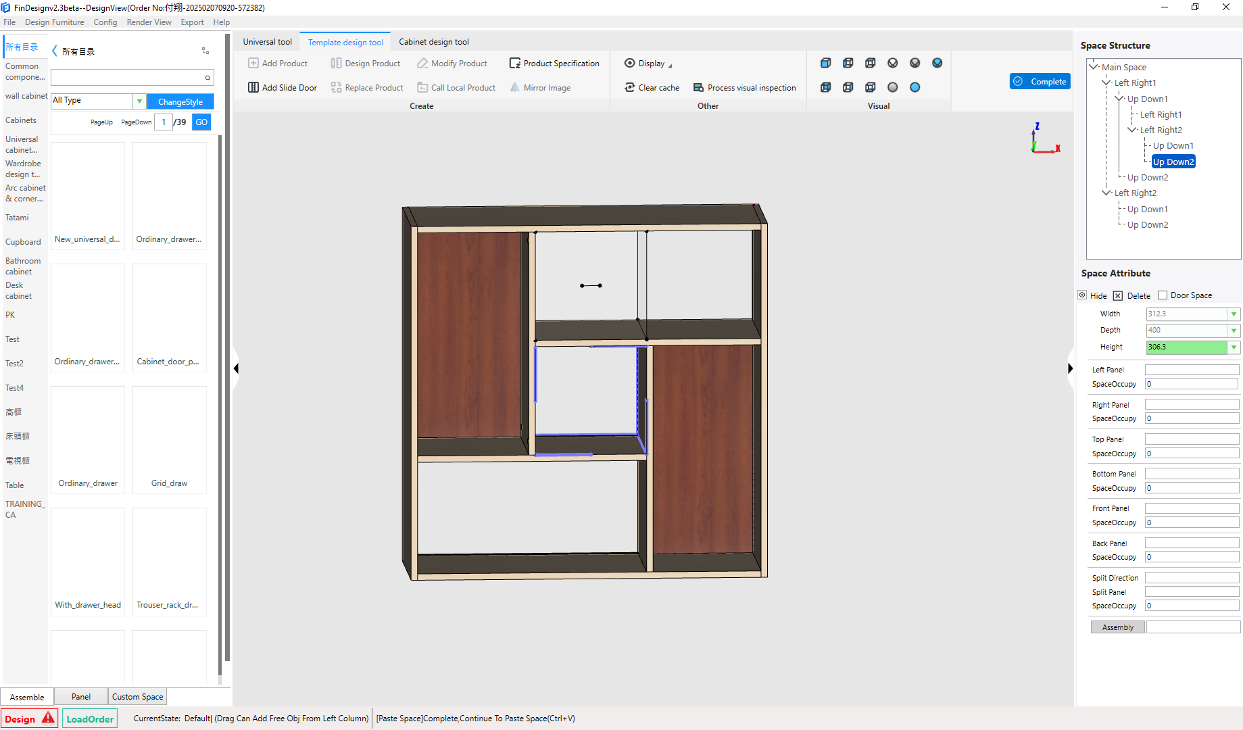The height and width of the screenshot is (730, 1243).
Task: Select the right view cube icon
Action: click(x=848, y=87)
